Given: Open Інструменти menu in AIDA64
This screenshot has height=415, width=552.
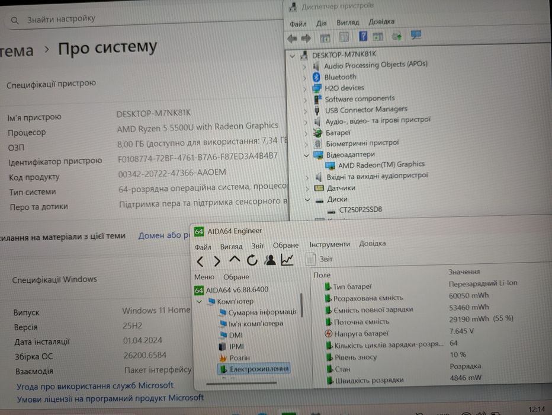Looking at the screenshot, I should (x=329, y=244).
